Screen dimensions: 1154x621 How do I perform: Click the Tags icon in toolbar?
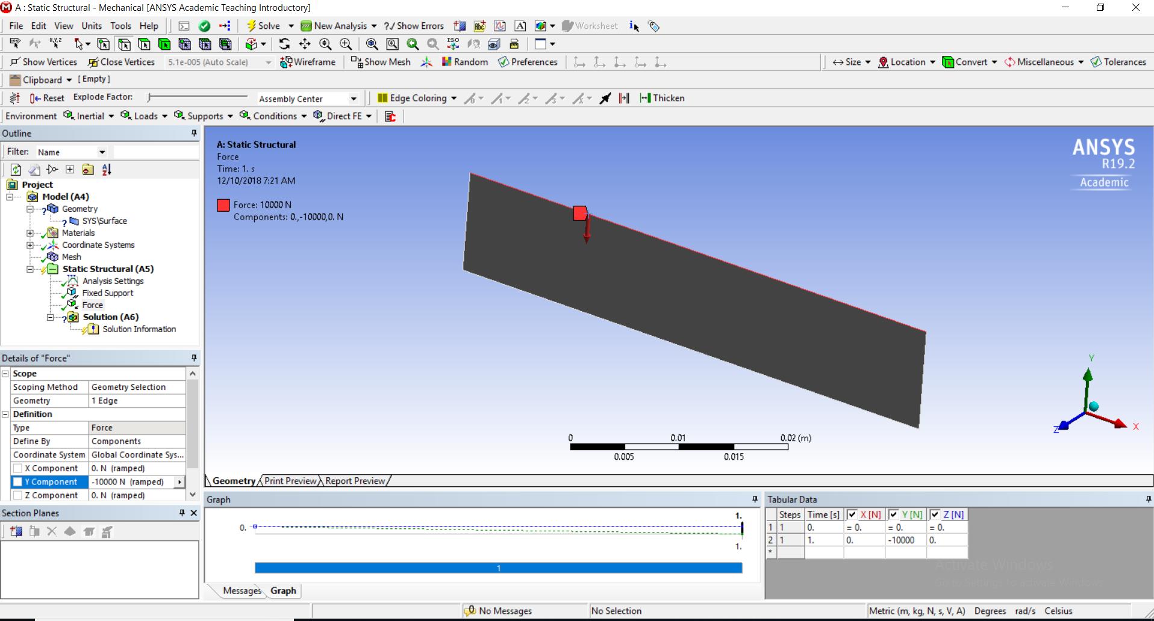tap(653, 26)
